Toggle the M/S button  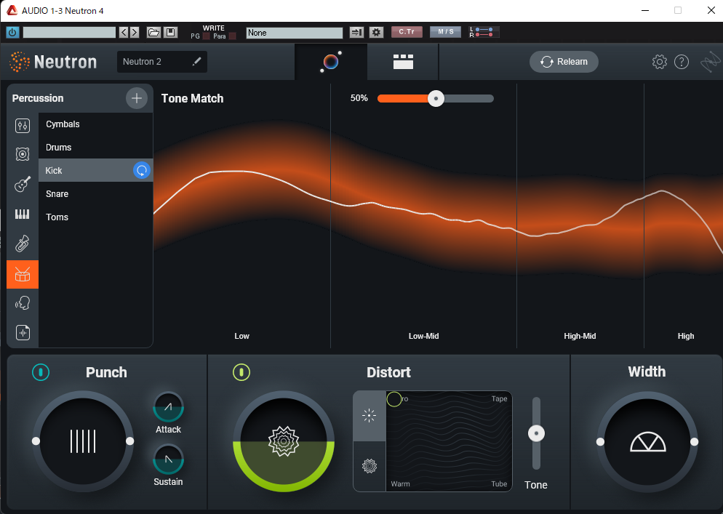point(445,32)
